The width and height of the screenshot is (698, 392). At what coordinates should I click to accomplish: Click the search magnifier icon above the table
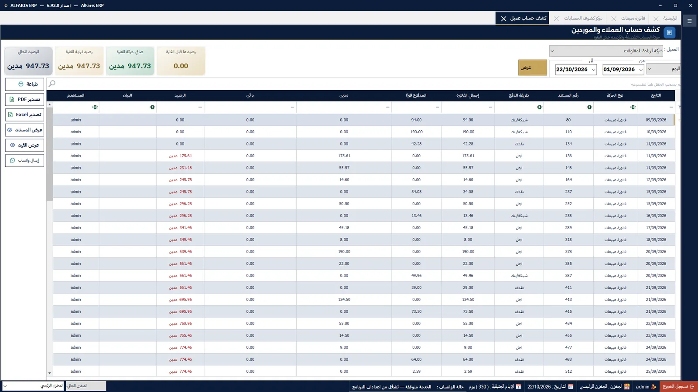(52, 84)
